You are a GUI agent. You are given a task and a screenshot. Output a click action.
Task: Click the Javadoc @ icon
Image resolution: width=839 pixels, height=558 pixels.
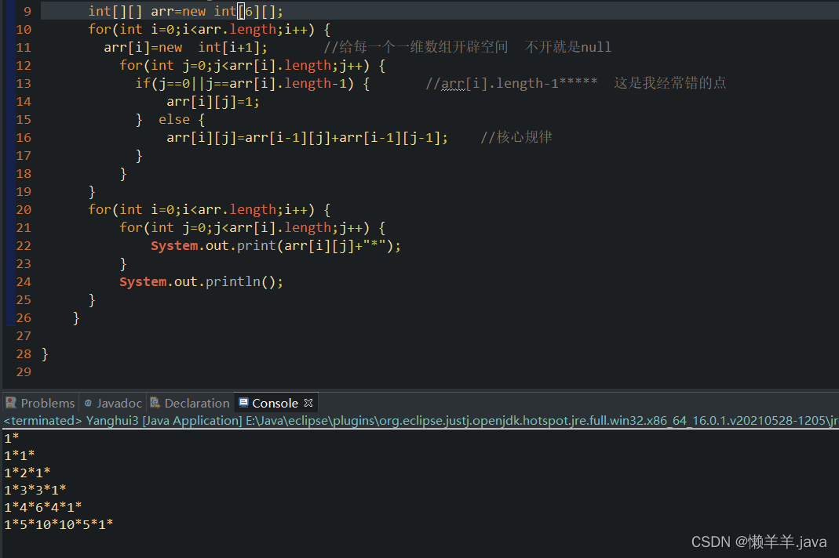tap(89, 403)
